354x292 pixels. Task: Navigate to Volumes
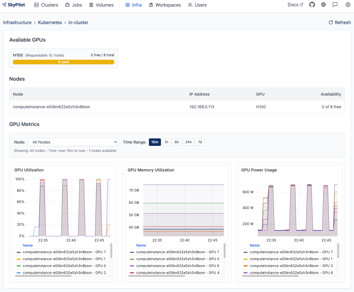[x=101, y=5]
